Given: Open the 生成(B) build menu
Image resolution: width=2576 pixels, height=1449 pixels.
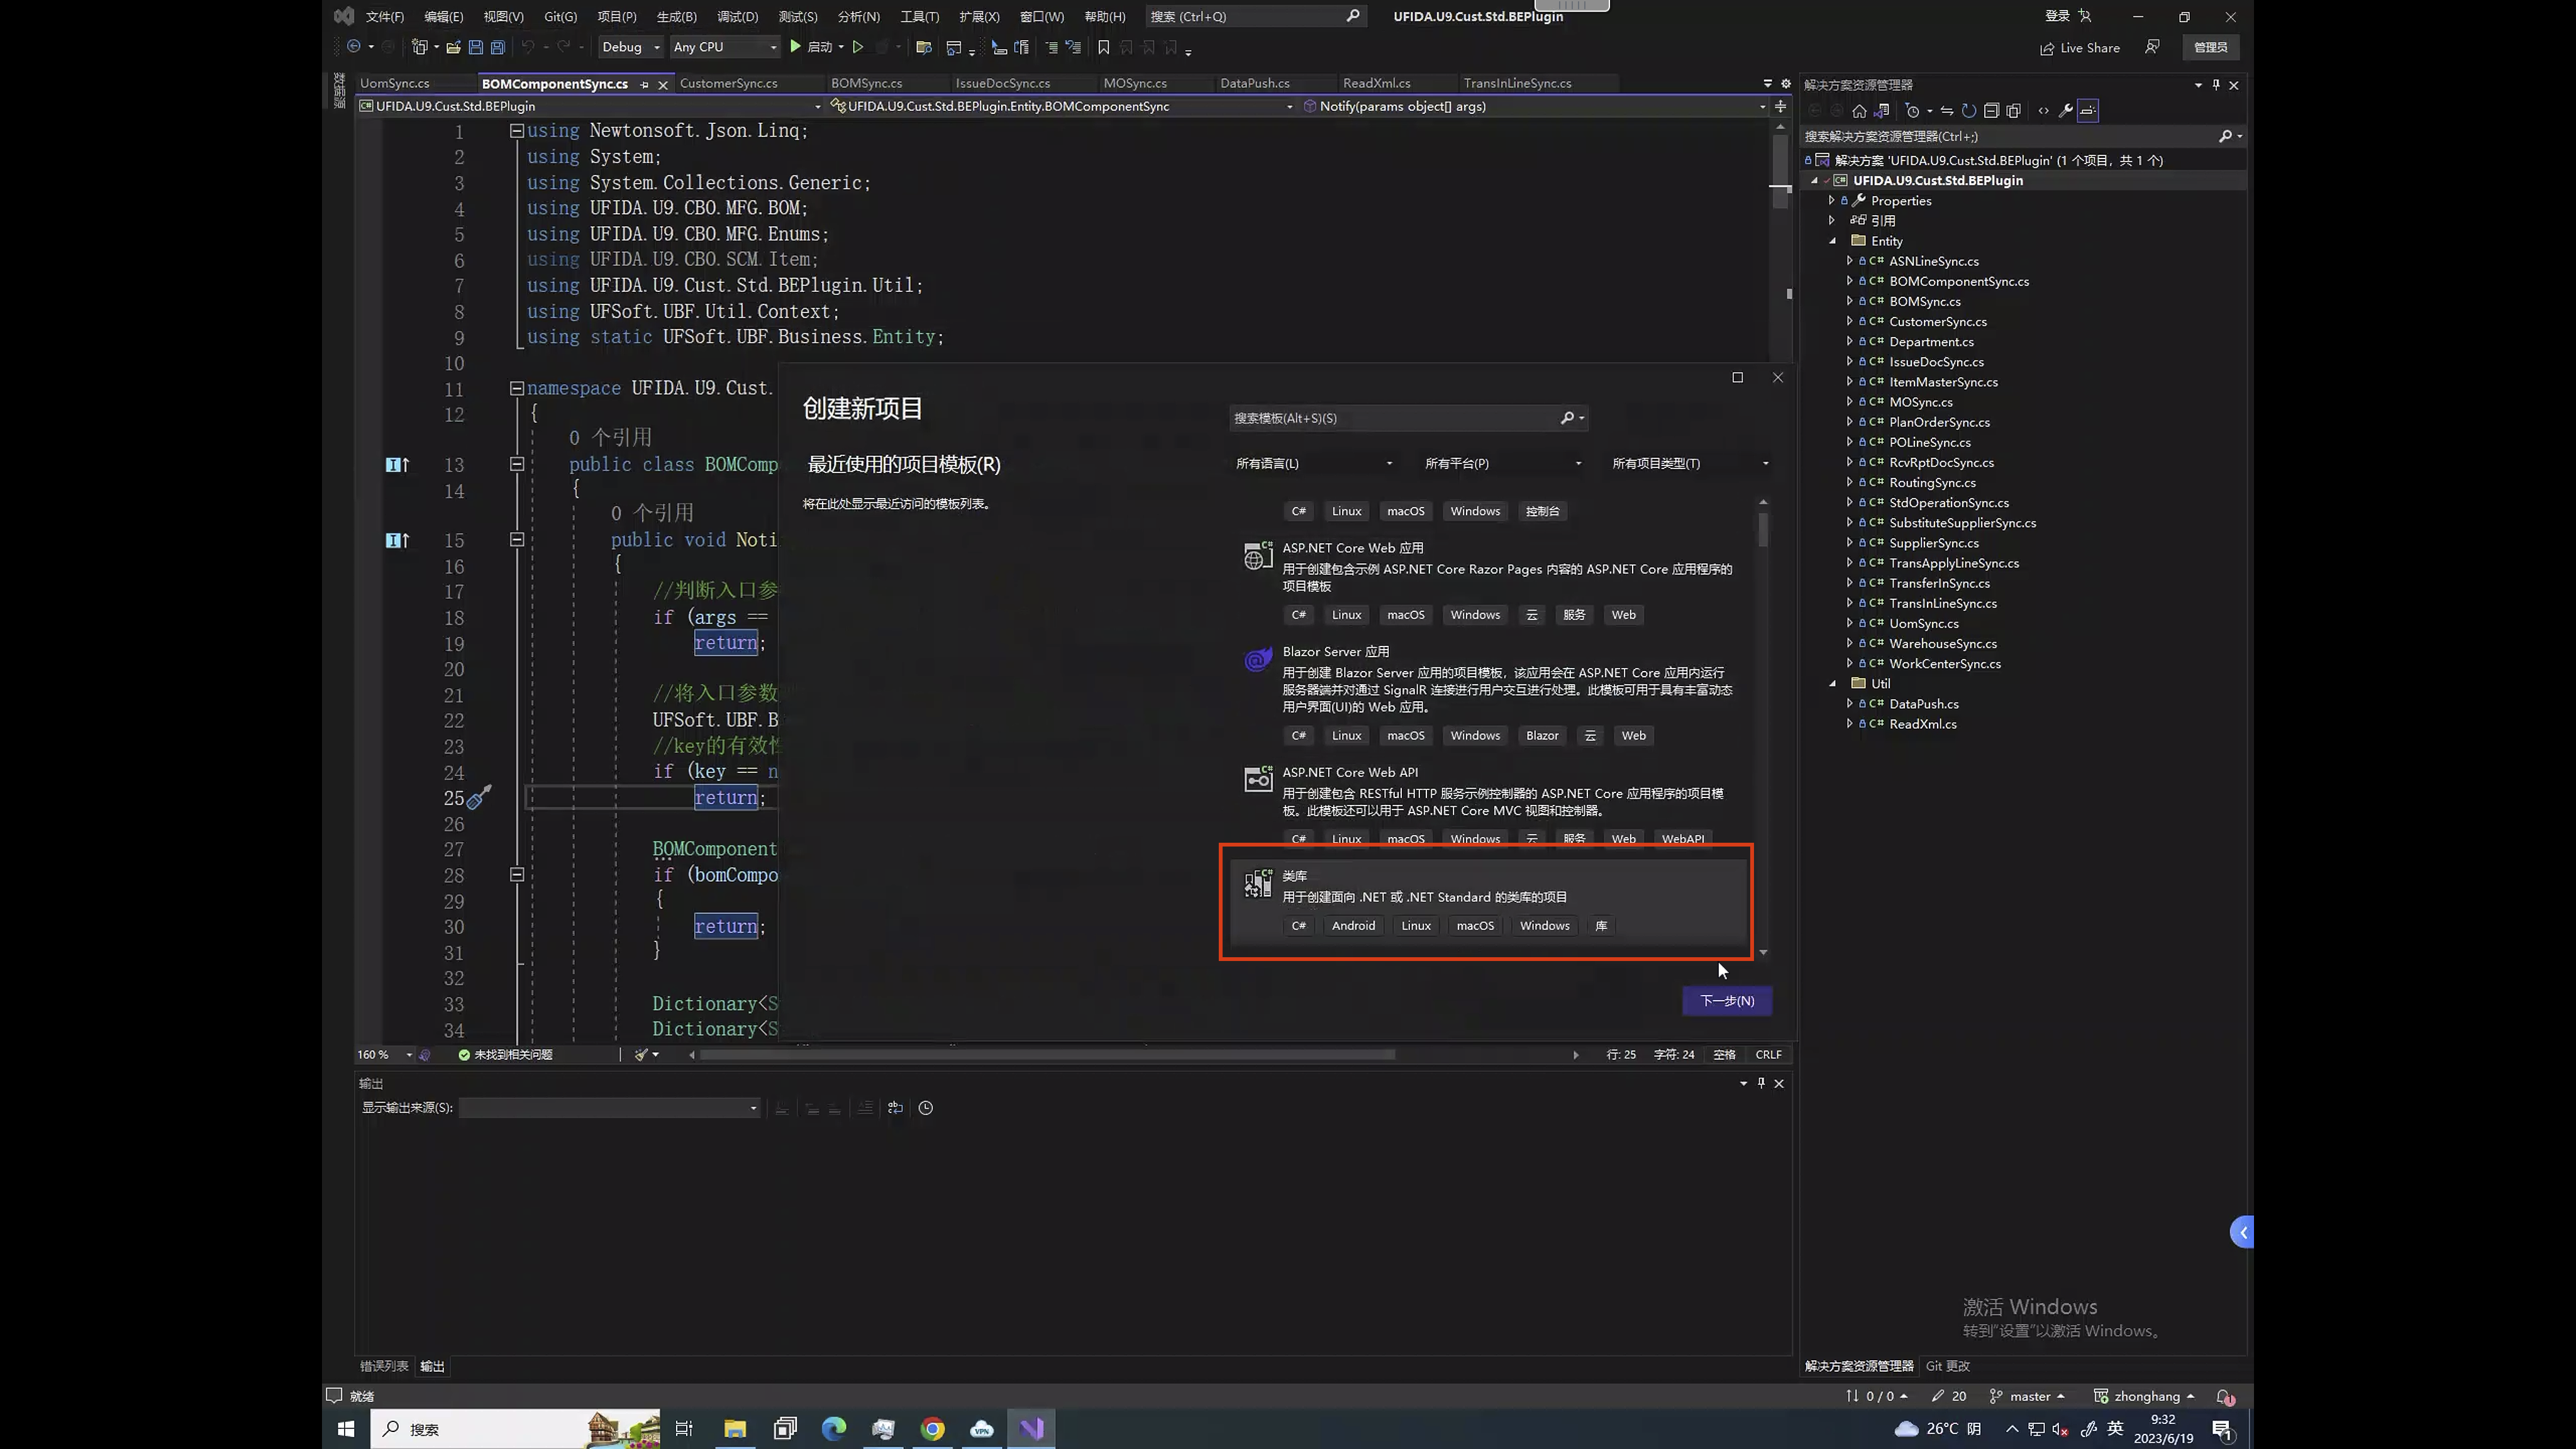Looking at the screenshot, I should coord(676,16).
